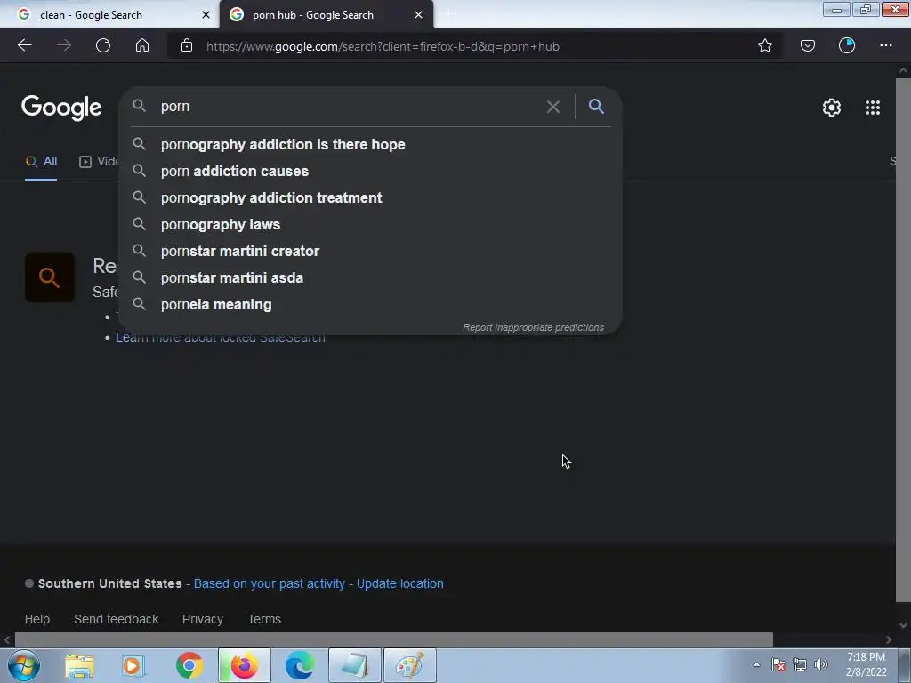The width and height of the screenshot is (911, 683).
Task: Open Google settings gear
Action: tap(832, 108)
